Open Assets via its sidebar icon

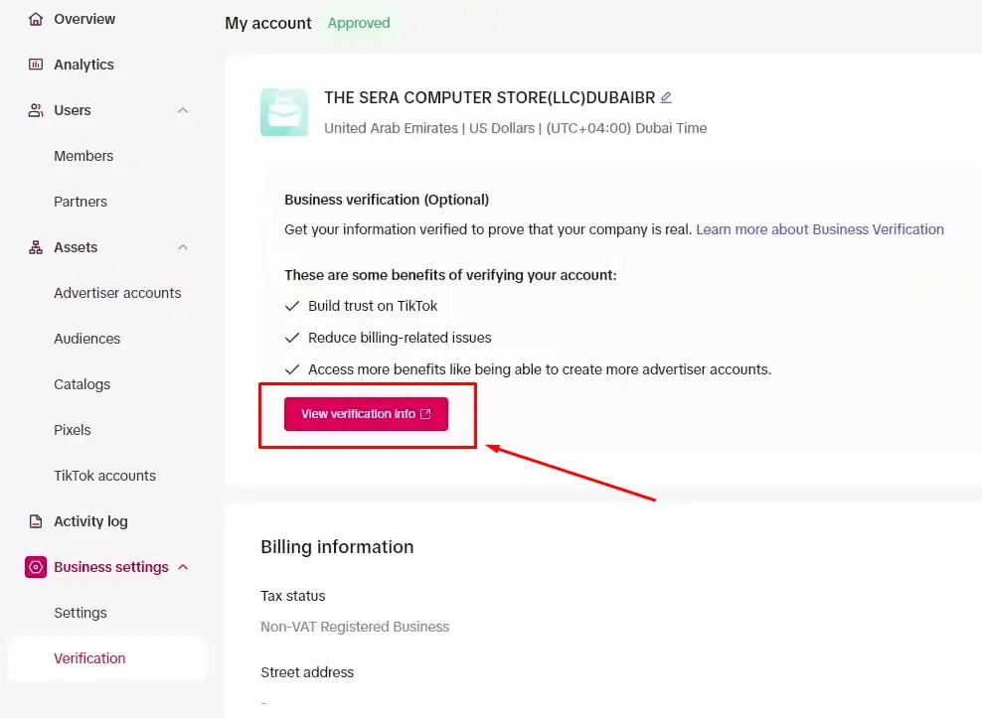click(35, 246)
